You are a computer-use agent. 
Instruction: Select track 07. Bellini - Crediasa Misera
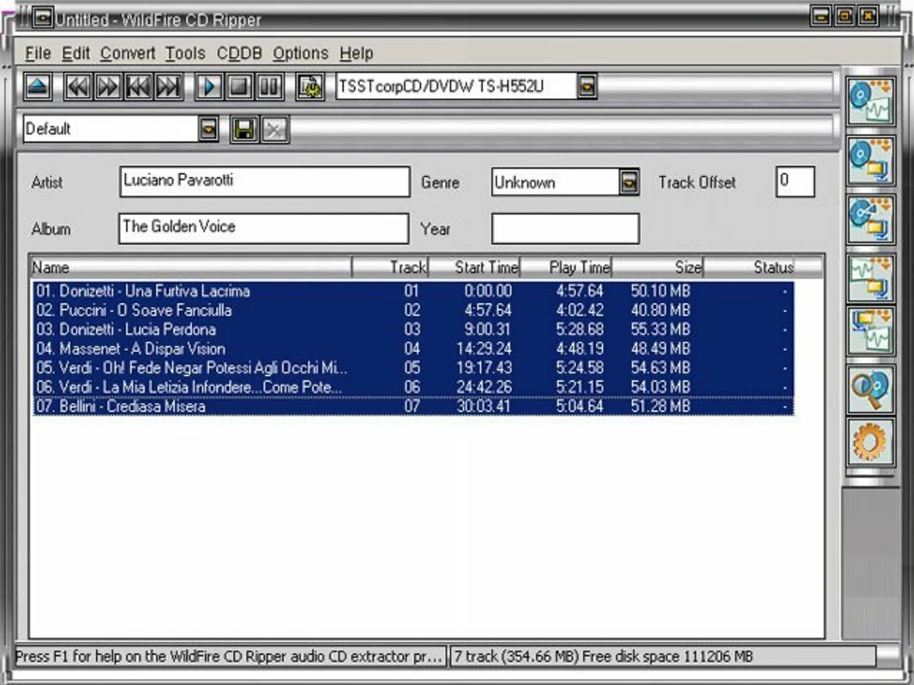coord(413,406)
